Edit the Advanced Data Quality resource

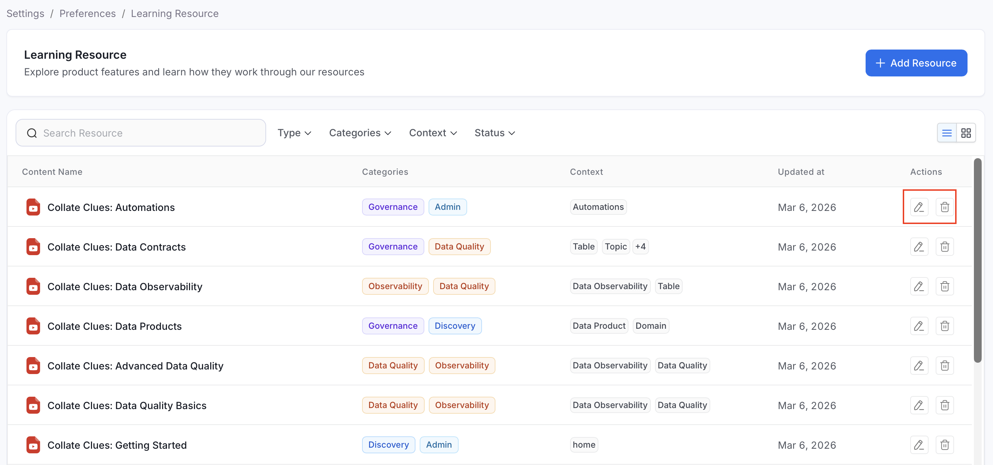[x=919, y=366]
